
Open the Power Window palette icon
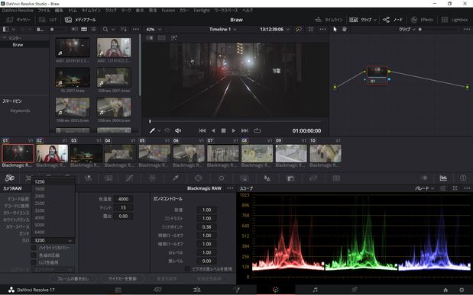pyautogui.click(x=198, y=178)
